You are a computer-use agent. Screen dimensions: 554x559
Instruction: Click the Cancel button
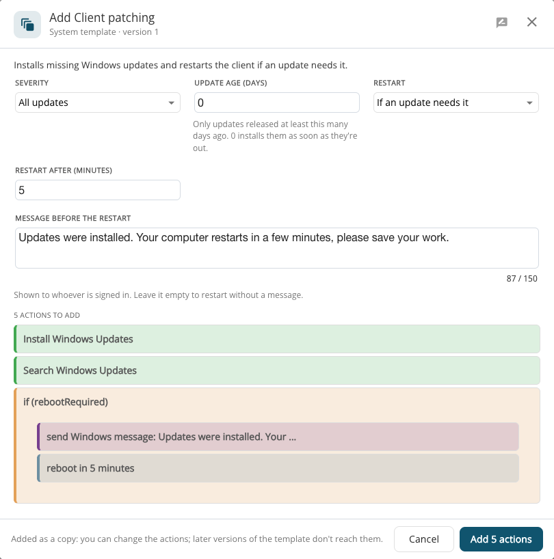(x=424, y=539)
